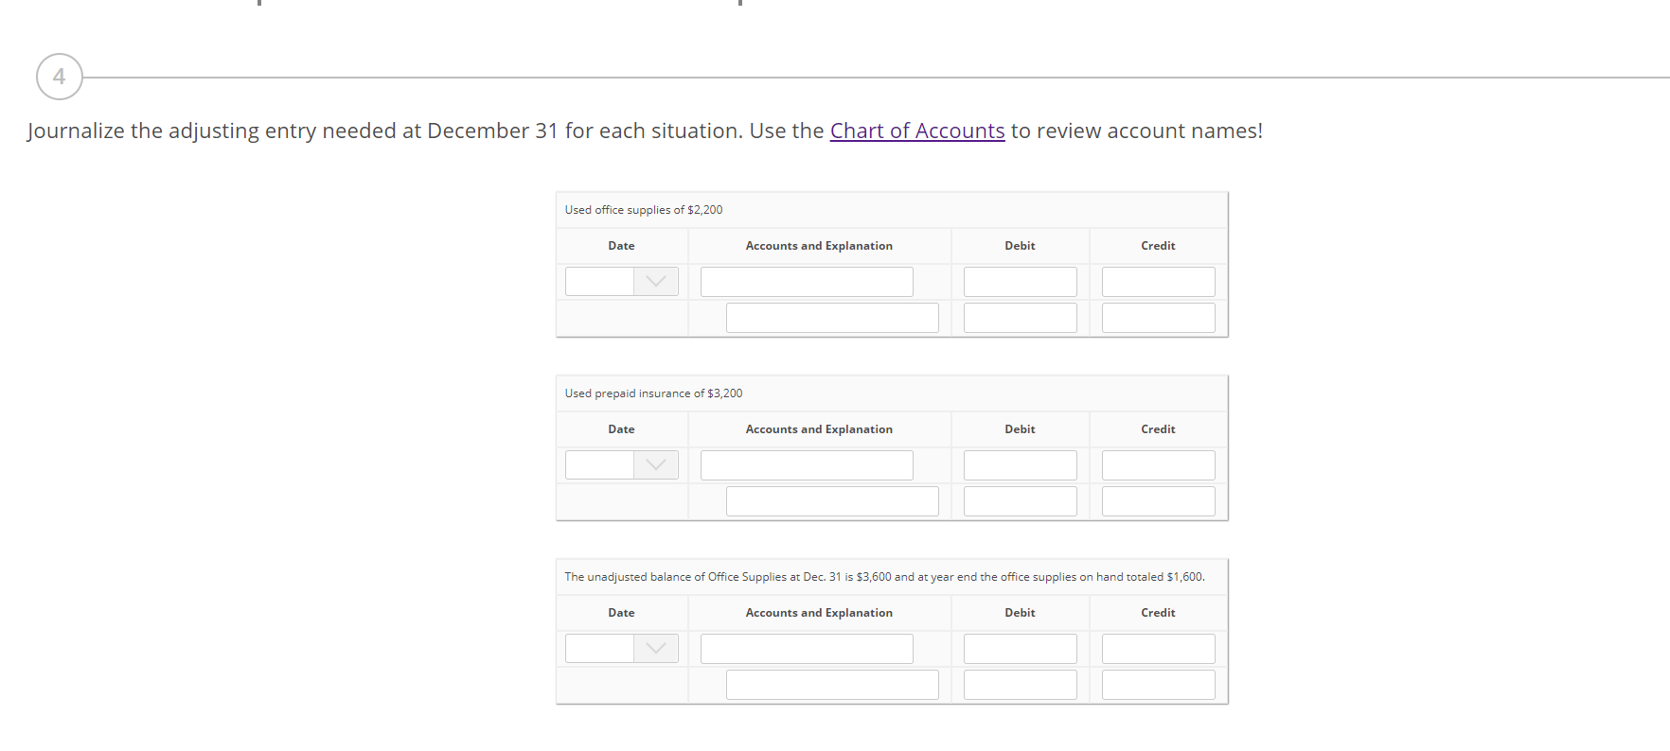Click first-row debit field in unadjusted balance table
1670x751 pixels.
coord(1021,648)
